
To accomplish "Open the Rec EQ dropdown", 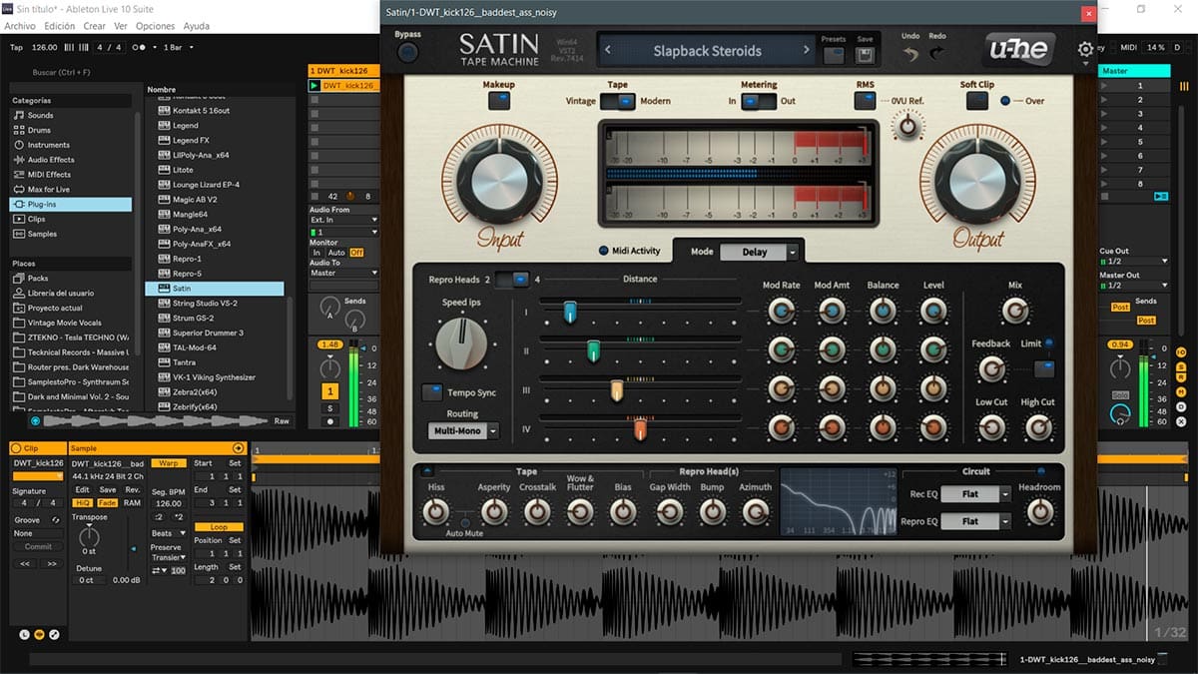I will click(x=977, y=494).
